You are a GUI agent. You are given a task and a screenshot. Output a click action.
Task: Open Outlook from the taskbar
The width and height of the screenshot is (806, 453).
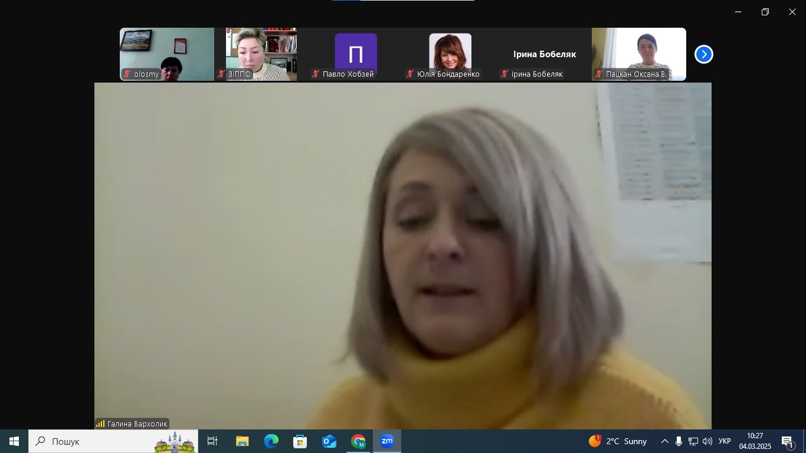329,441
